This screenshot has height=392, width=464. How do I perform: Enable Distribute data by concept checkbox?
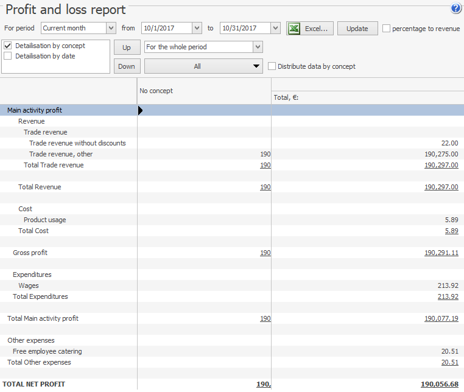pos(272,66)
